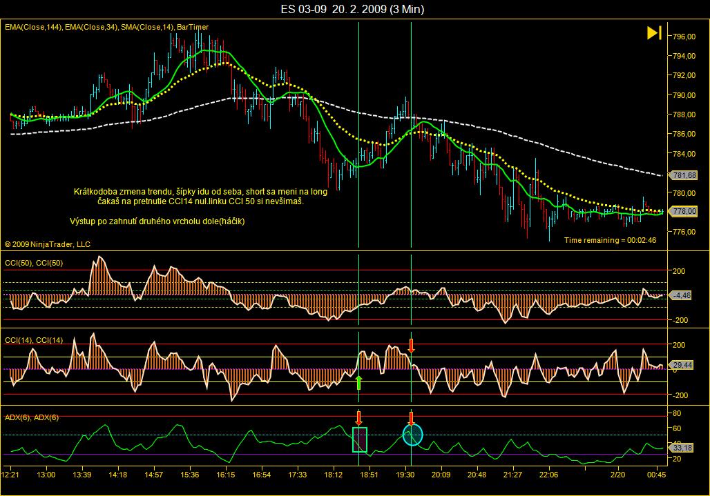Click the 'Time remaining' bar timer text
The width and height of the screenshot is (710, 496).
pyautogui.click(x=610, y=240)
